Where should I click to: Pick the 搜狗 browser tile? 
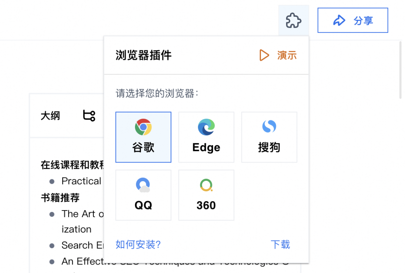[269, 137]
